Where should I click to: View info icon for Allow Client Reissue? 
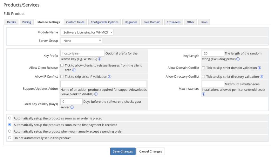[74, 70]
